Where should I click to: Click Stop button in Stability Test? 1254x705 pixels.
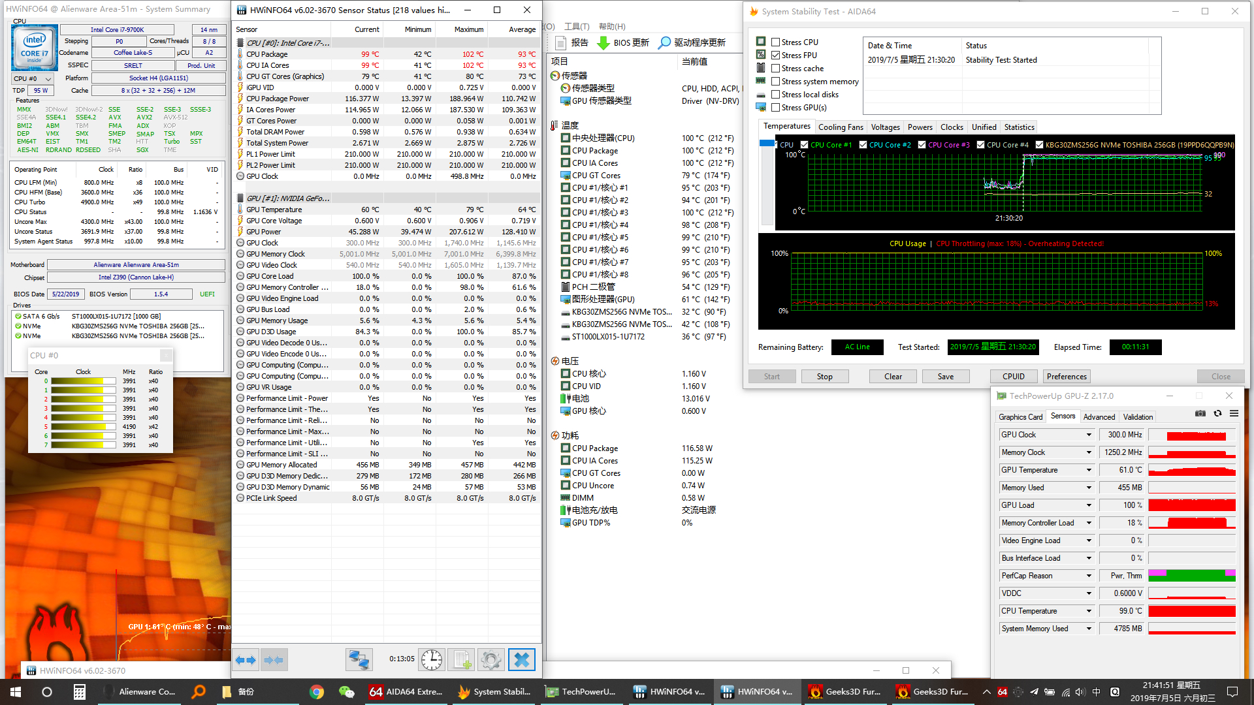pyautogui.click(x=824, y=377)
